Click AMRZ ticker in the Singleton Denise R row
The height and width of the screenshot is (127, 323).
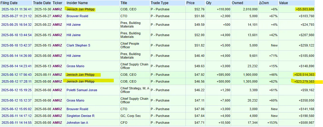[x=57, y=116]
